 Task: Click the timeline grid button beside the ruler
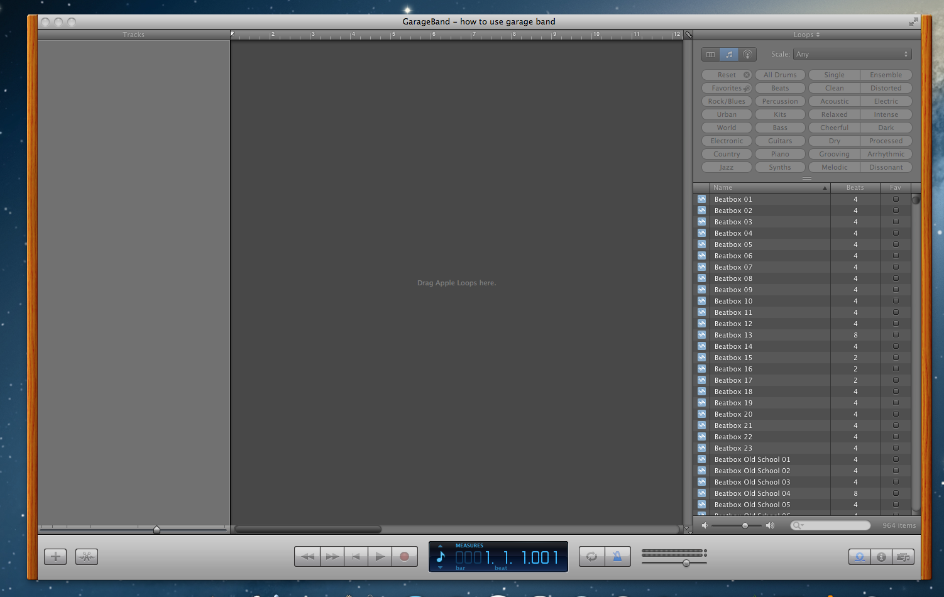(x=688, y=35)
